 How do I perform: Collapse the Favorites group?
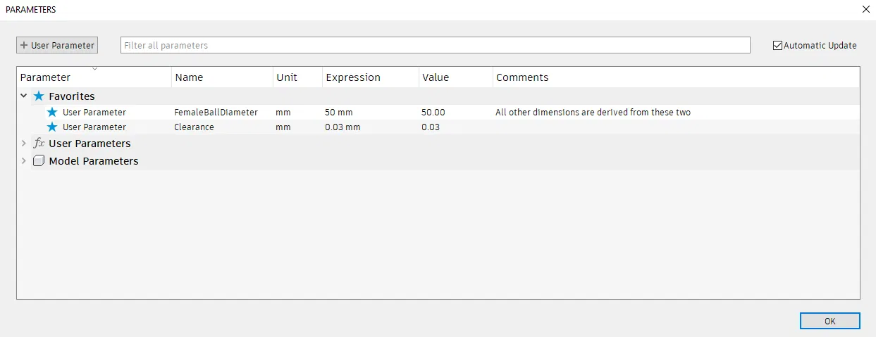pyautogui.click(x=24, y=96)
